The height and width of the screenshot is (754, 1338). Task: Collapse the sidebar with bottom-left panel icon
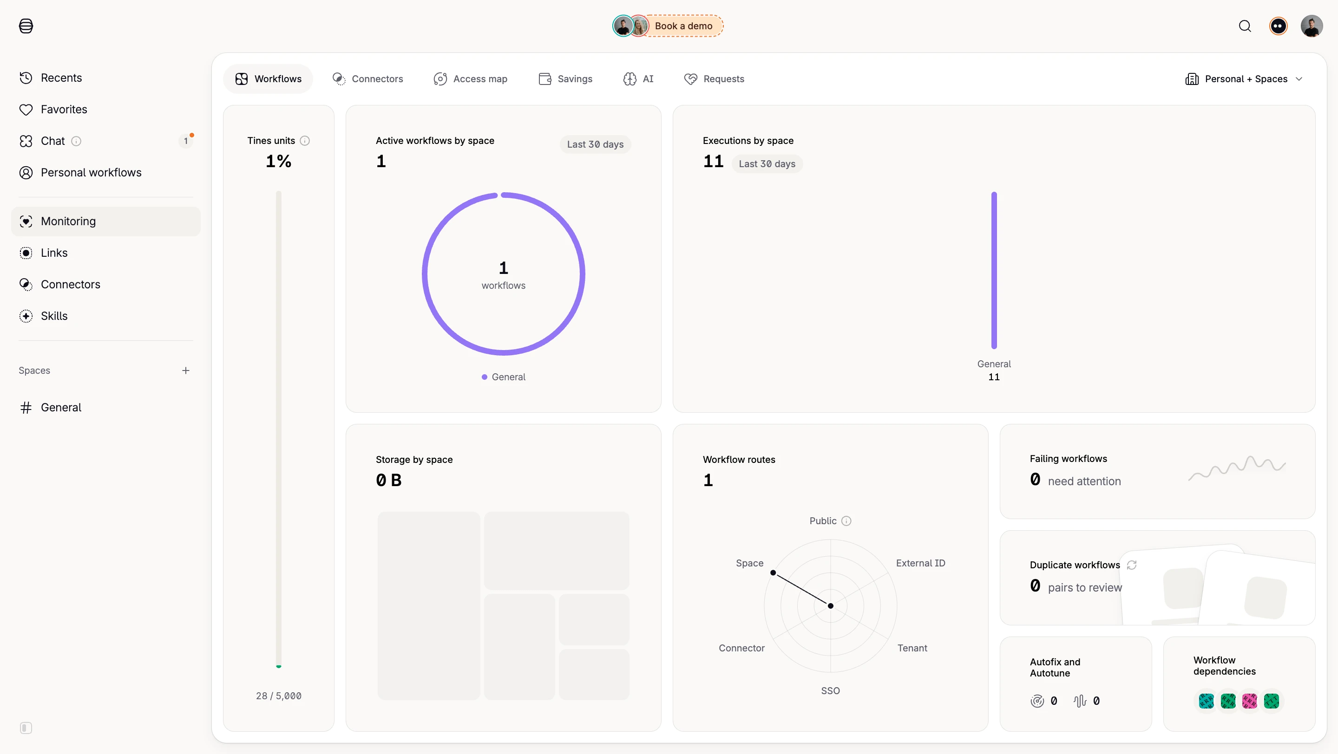(26, 728)
